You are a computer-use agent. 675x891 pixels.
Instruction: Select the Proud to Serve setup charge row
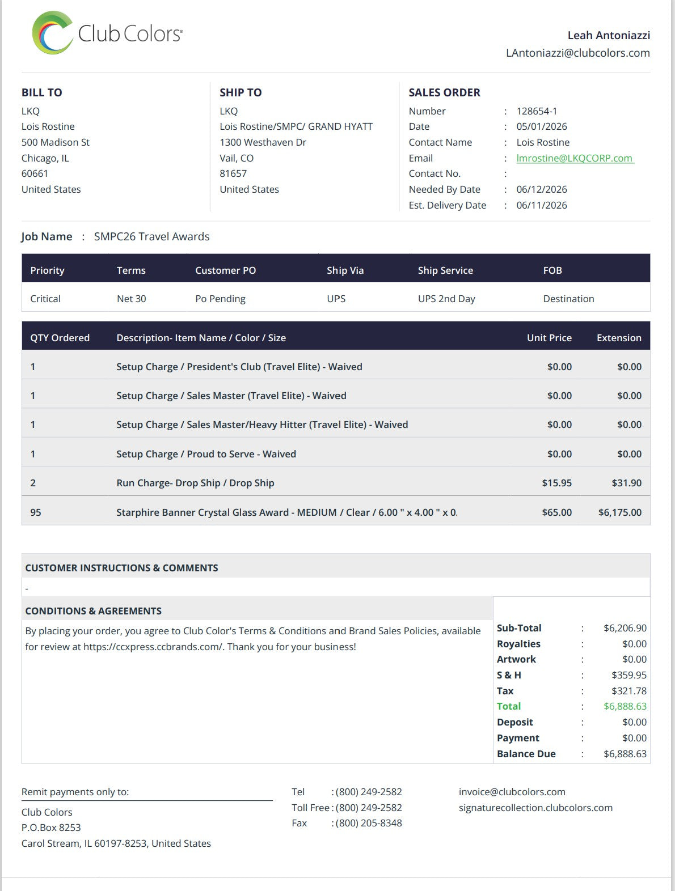336,454
